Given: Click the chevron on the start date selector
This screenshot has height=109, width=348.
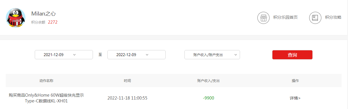Looking at the screenshot, I should 74,55.
